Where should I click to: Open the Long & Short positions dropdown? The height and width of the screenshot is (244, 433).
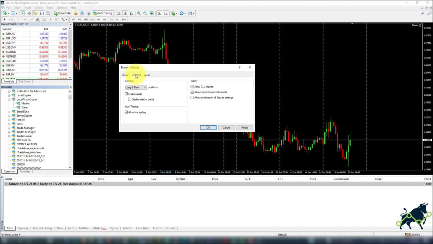click(x=135, y=87)
